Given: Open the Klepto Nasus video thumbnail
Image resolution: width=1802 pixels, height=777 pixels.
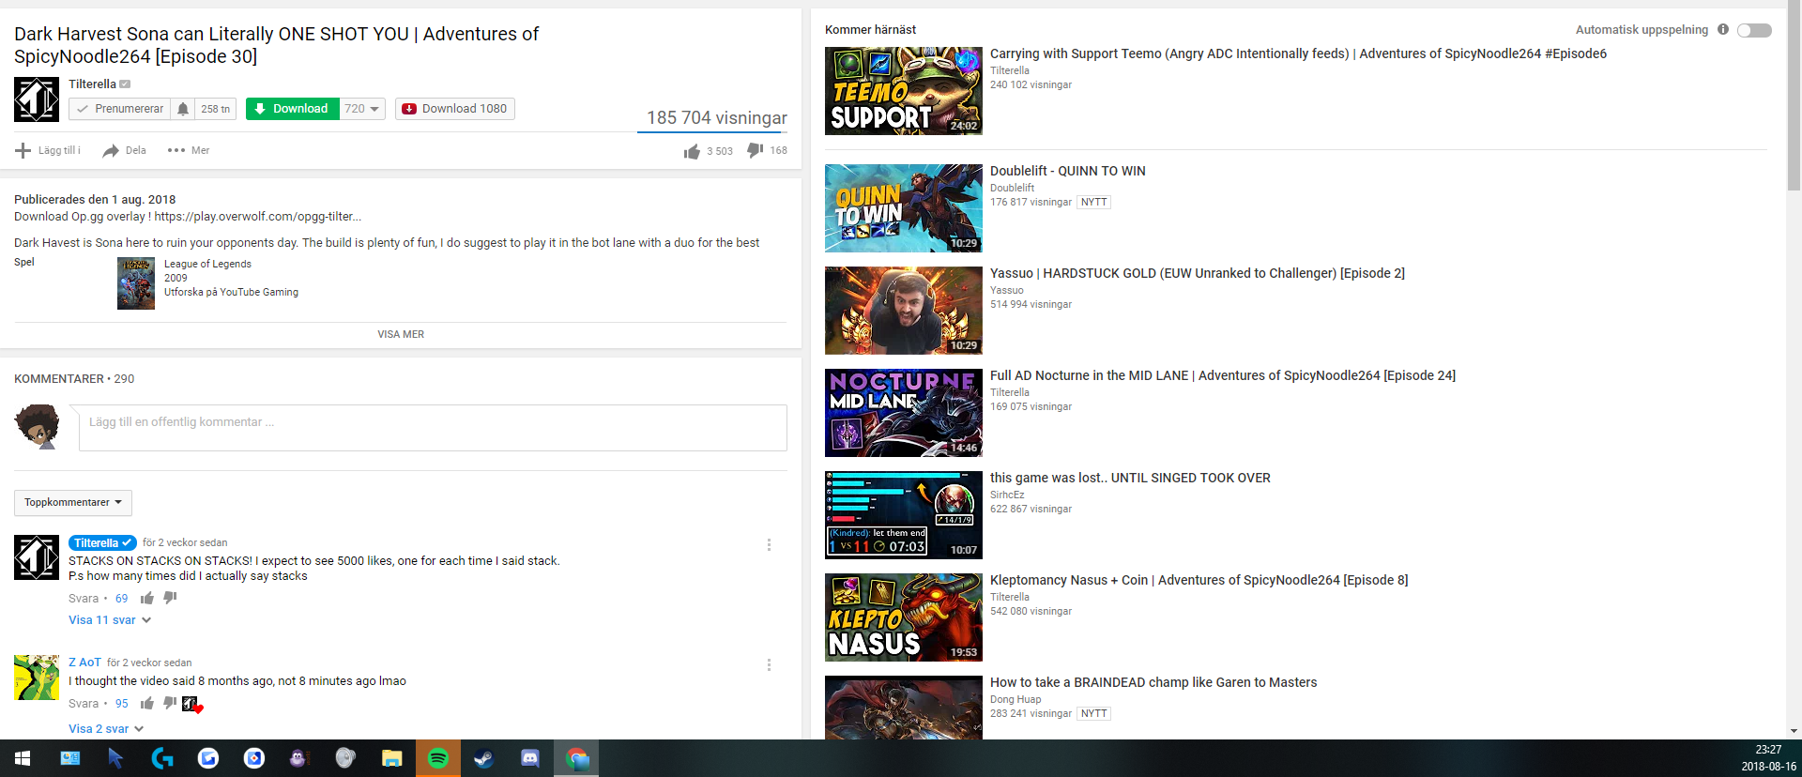Looking at the screenshot, I should click(904, 617).
